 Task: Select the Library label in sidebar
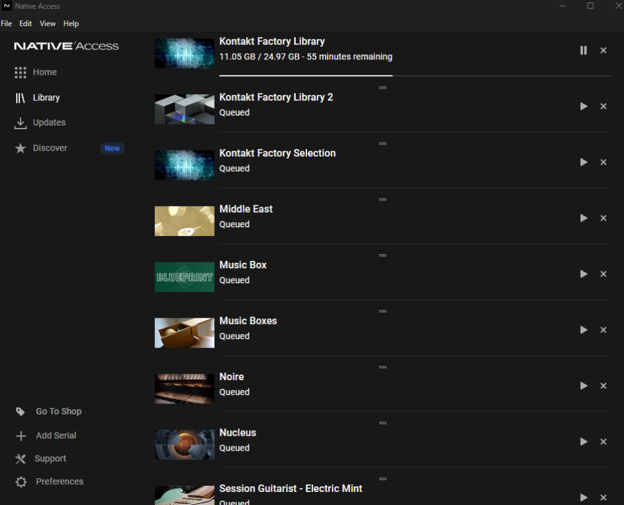click(x=46, y=97)
